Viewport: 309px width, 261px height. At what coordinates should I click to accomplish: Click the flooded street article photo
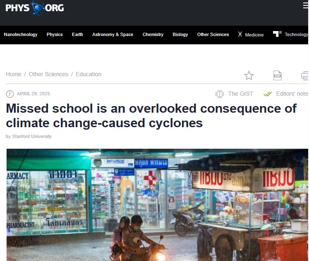pos(157,205)
